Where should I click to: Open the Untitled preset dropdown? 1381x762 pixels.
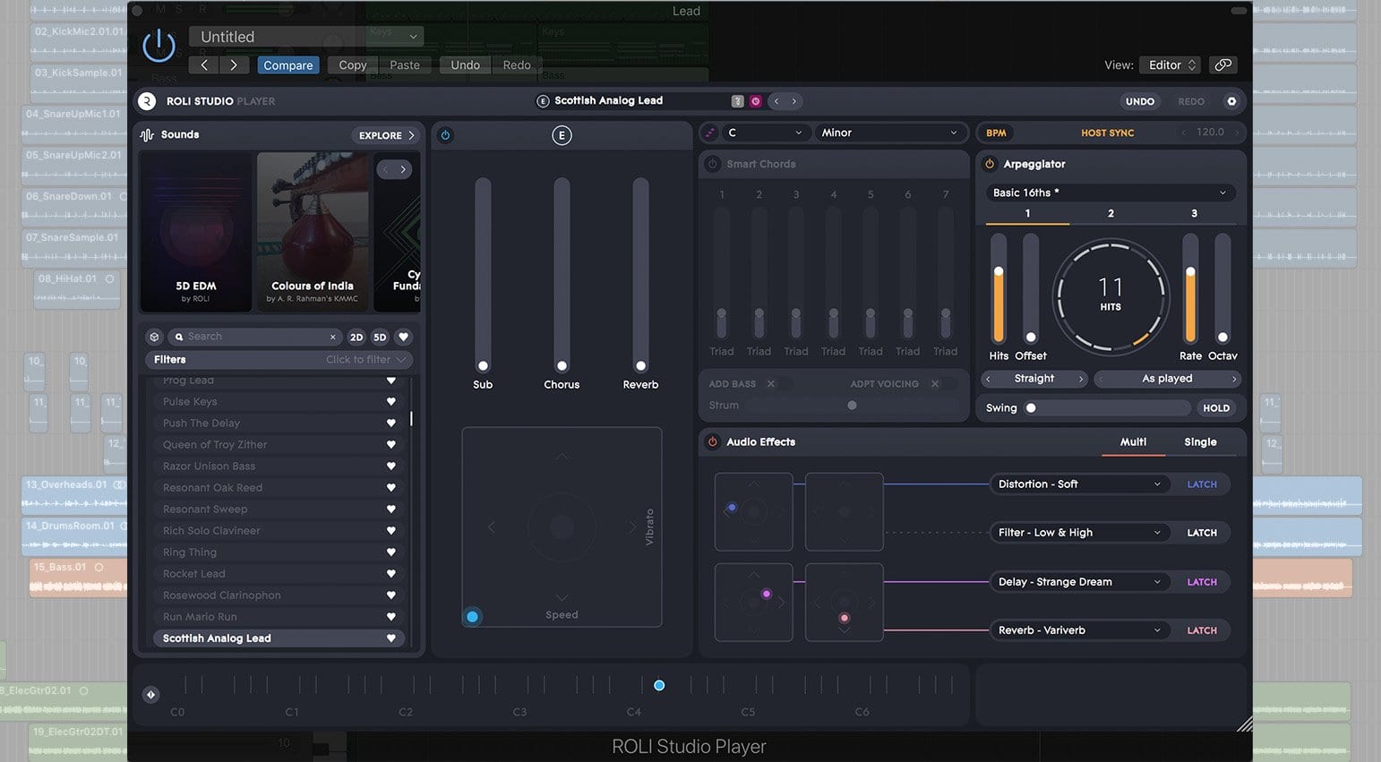tap(306, 37)
